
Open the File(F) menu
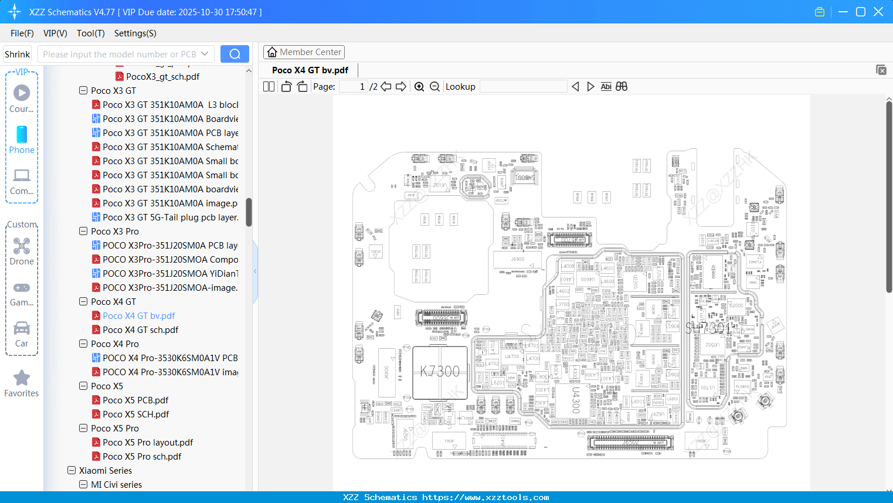[x=22, y=33]
